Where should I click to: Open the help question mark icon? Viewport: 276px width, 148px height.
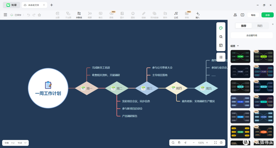(x=221, y=143)
